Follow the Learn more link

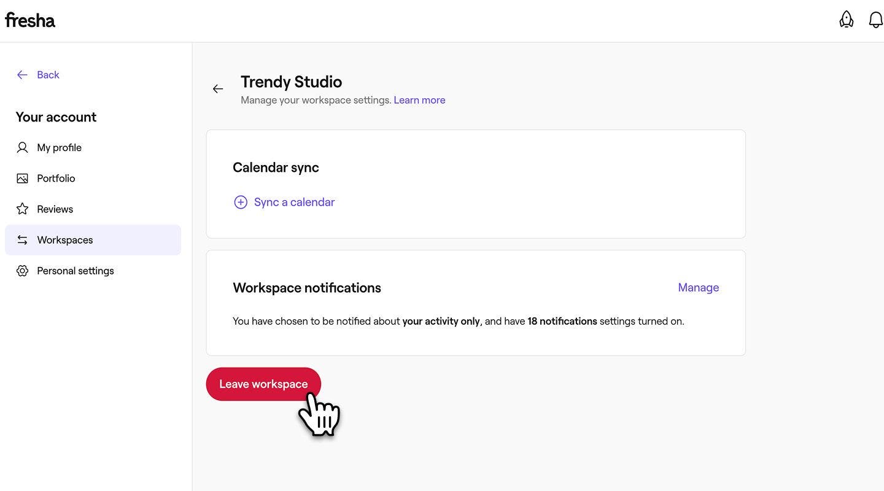pyautogui.click(x=419, y=100)
